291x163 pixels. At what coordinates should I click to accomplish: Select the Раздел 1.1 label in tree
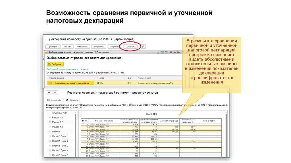[57, 117]
